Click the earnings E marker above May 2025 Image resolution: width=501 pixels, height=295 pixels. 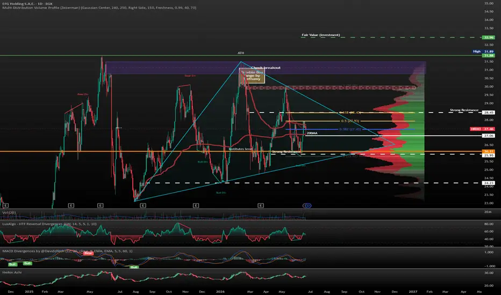tap(100, 206)
